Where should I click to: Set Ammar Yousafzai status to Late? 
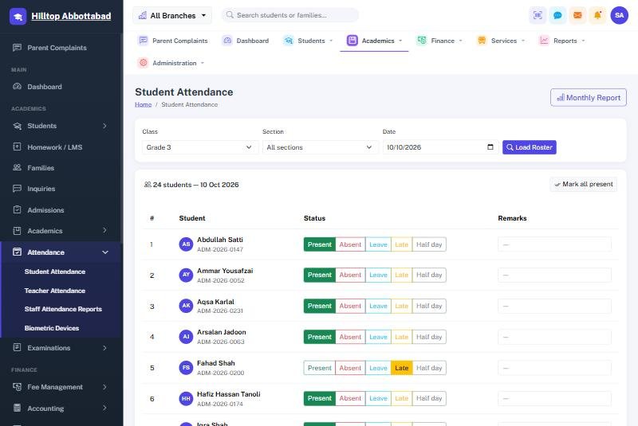click(402, 275)
